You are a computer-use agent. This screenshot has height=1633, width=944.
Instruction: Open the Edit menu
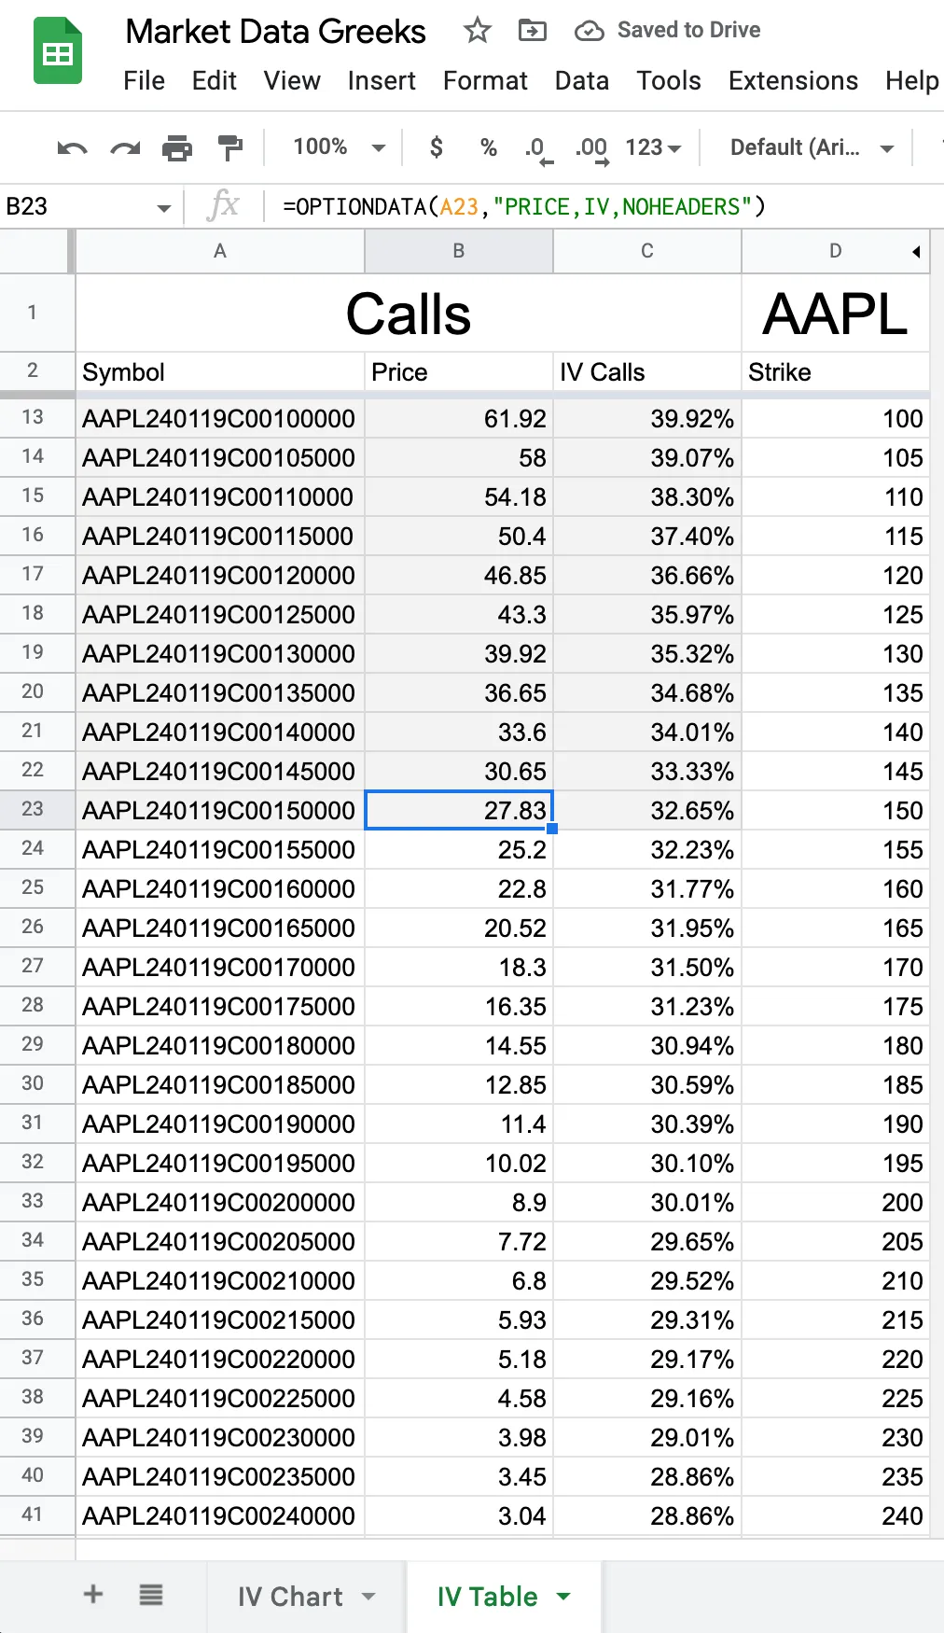click(215, 81)
